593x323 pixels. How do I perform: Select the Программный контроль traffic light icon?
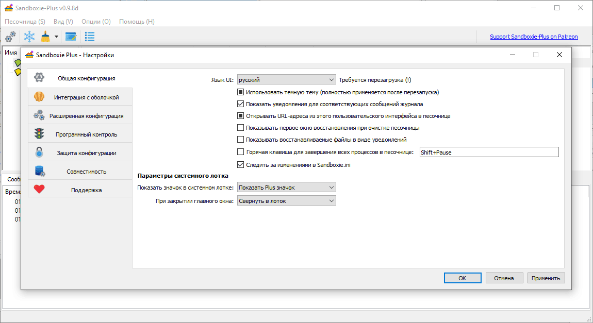pyautogui.click(x=39, y=134)
